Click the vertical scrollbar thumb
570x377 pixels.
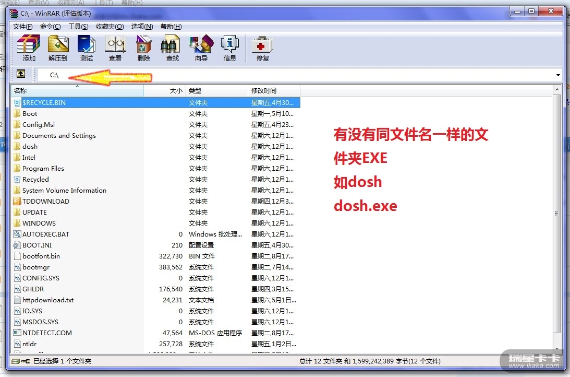click(556, 213)
